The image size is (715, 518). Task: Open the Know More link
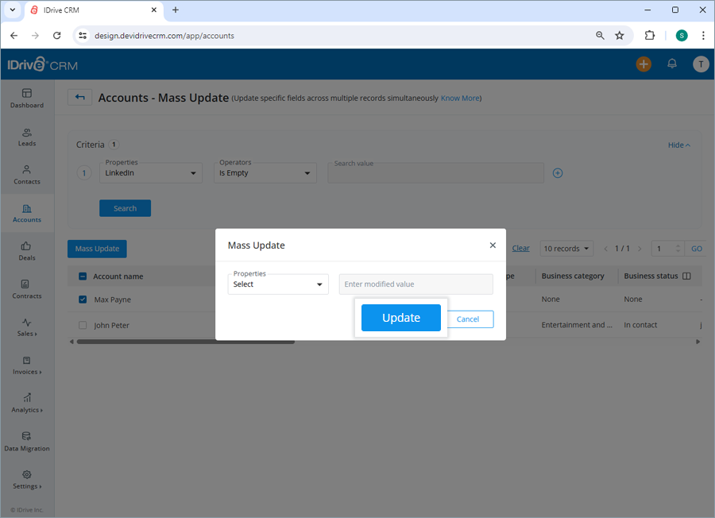[x=459, y=98]
